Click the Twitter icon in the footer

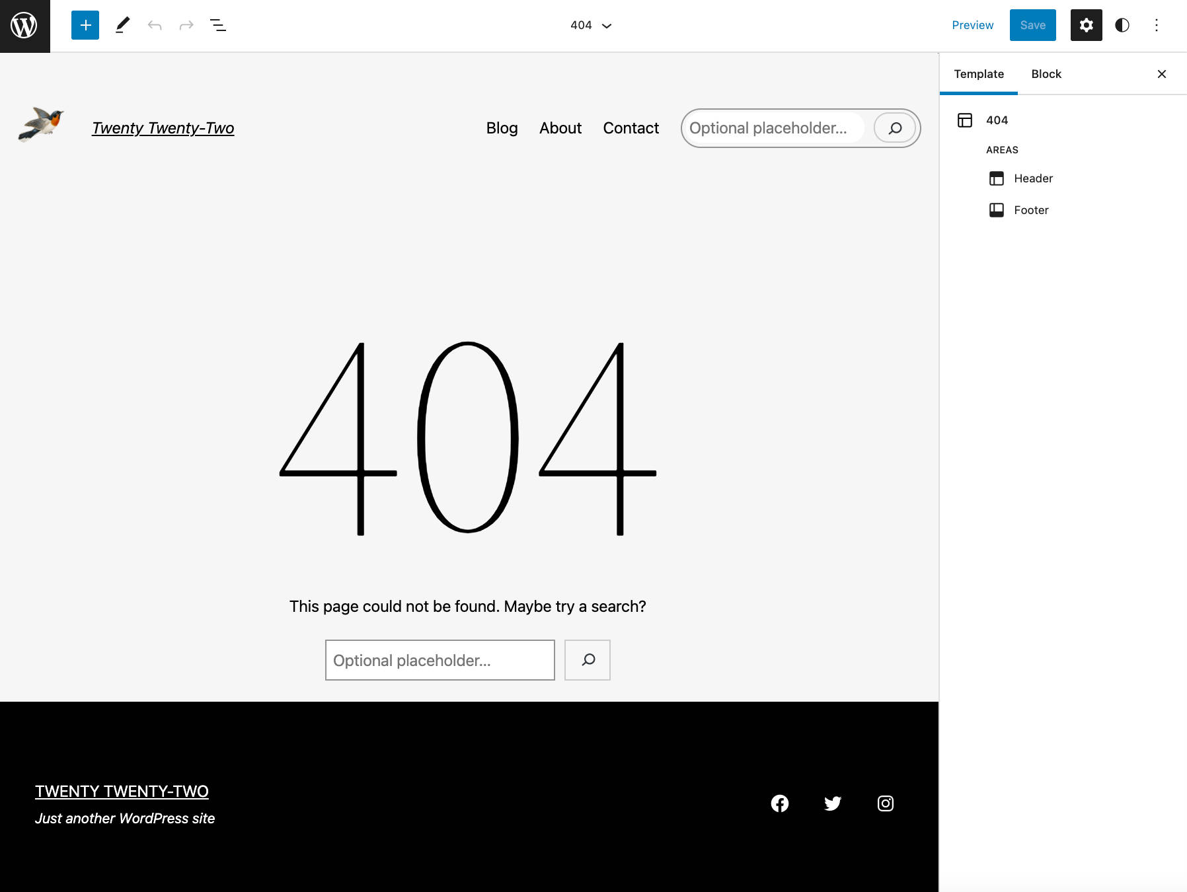(832, 803)
